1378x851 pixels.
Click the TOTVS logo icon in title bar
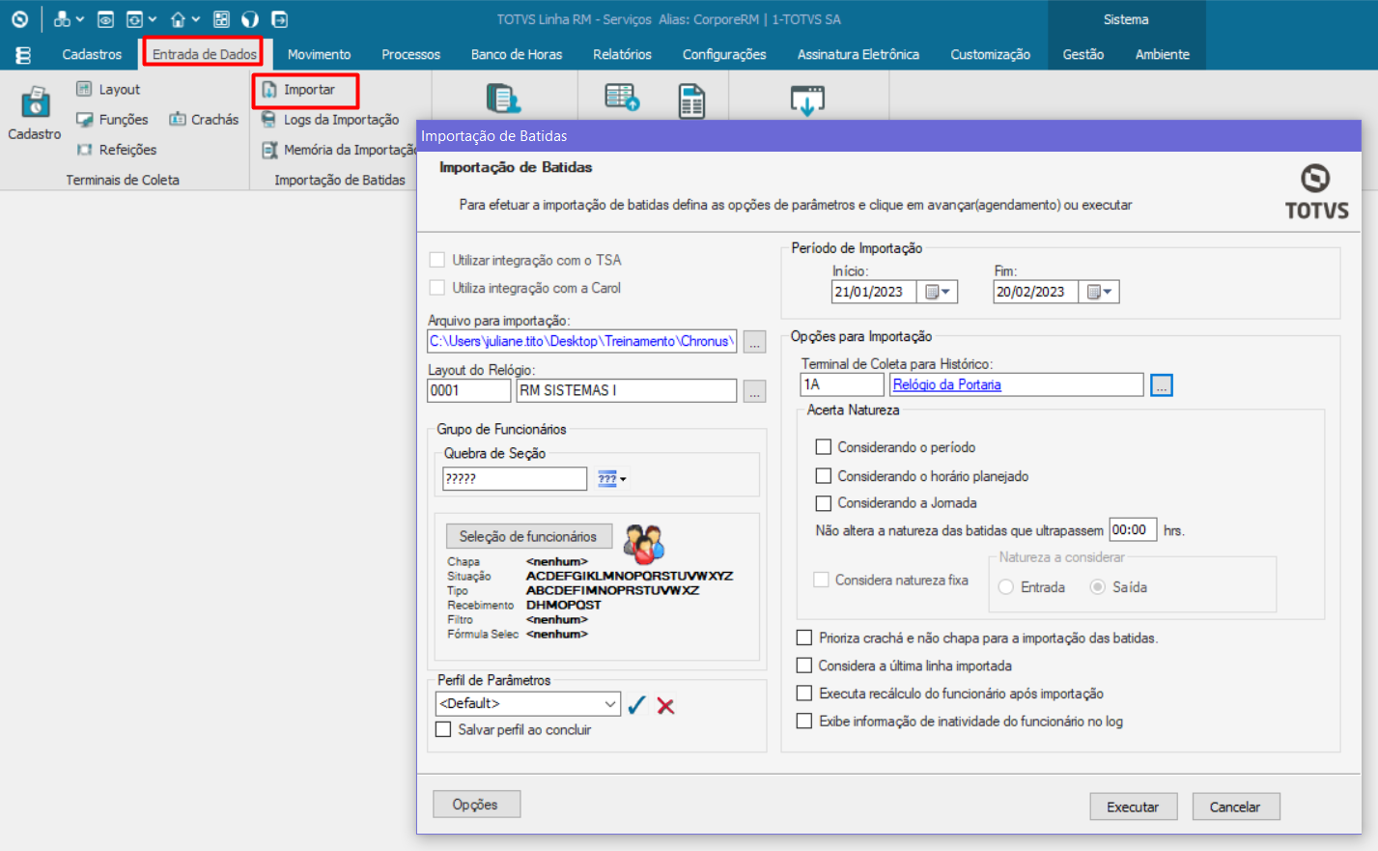click(x=19, y=19)
